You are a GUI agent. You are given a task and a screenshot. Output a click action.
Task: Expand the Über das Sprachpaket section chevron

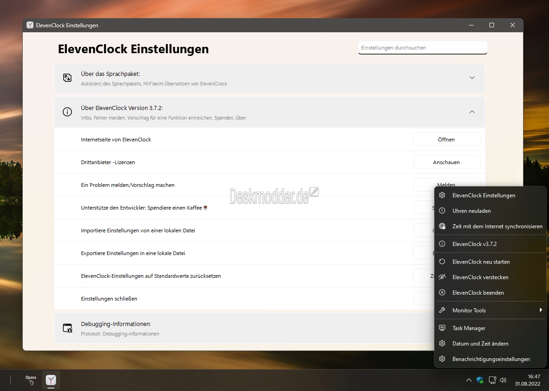click(472, 78)
